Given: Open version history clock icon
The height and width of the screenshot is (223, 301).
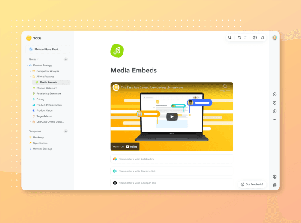Looking at the screenshot, I should point(274,103).
